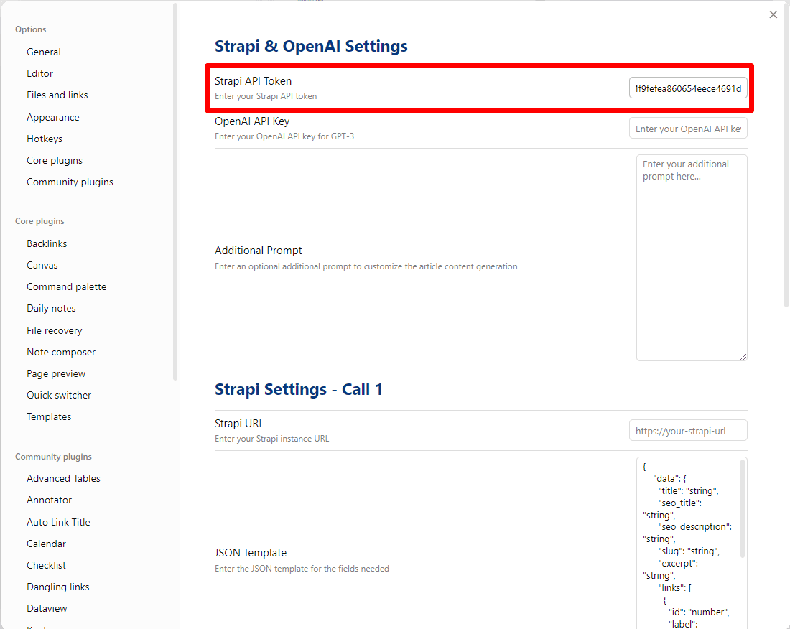Click the 'Options' section header
The height and width of the screenshot is (629, 790).
pos(30,29)
